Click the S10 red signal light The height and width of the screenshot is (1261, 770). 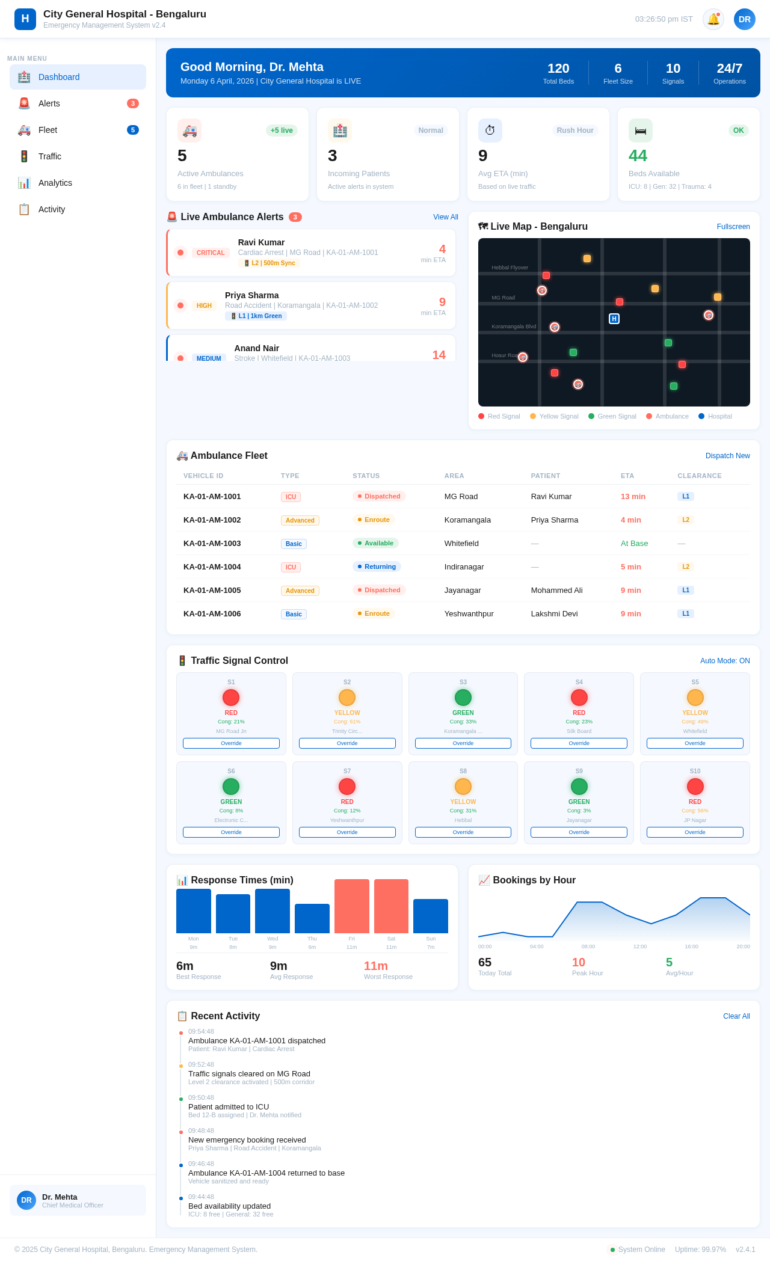[695, 787]
